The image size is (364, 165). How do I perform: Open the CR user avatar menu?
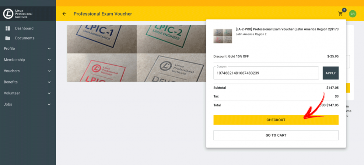tap(352, 14)
